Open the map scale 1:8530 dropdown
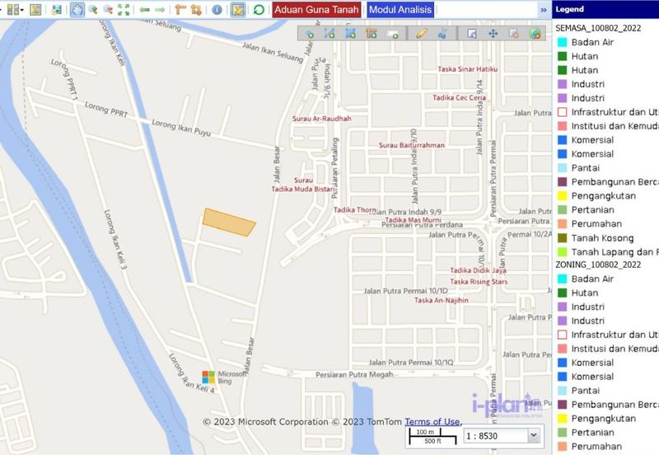Image resolution: width=659 pixels, height=455 pixels. coord(533,434)
